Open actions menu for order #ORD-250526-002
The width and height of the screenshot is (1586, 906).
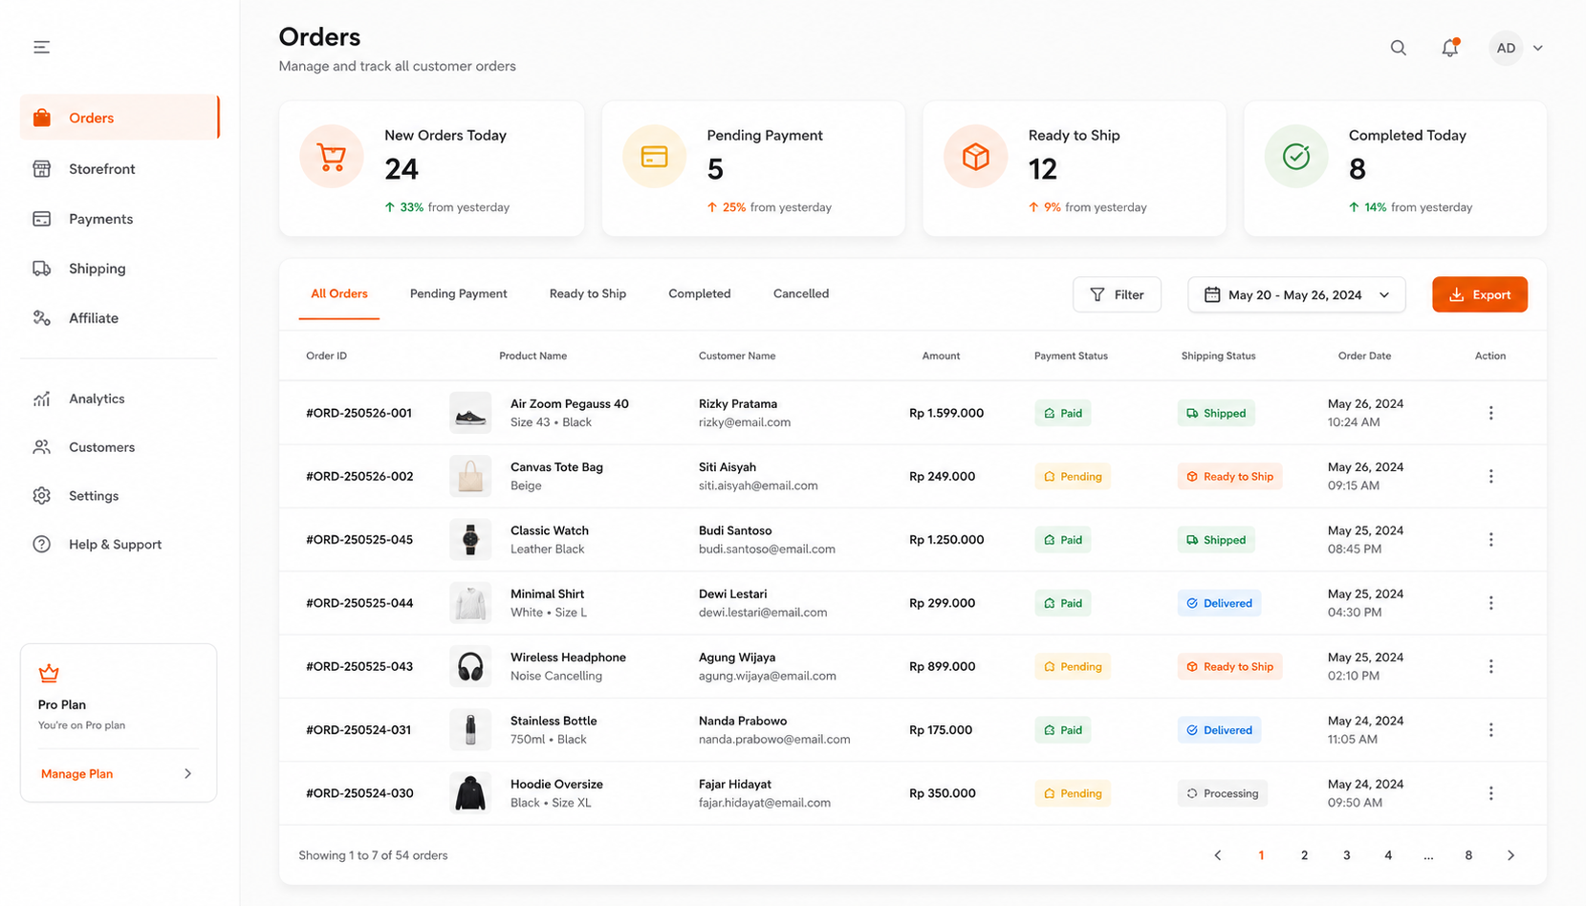coord(1490,476)
